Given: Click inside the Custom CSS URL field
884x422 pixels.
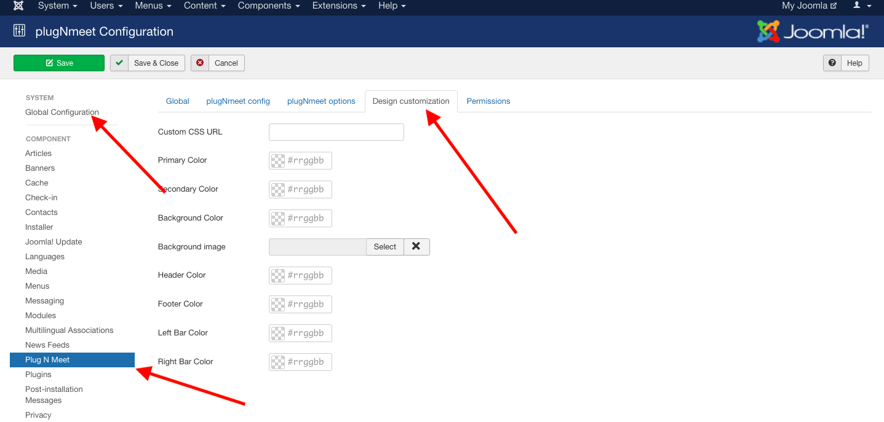Looking at the screenshot, I should pos(336,131).
